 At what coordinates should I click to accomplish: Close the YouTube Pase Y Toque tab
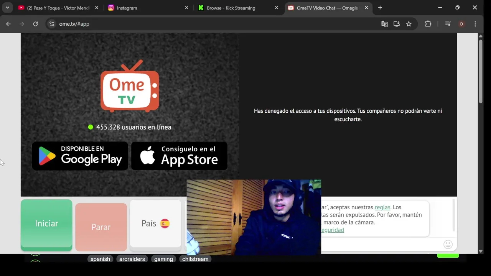coord(97,8)
